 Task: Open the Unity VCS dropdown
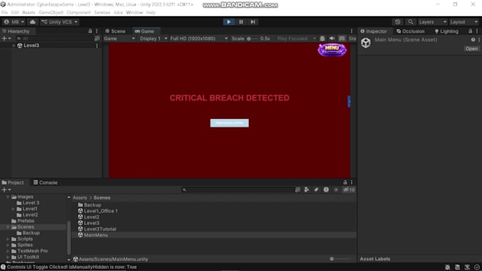tap(60, 22)
